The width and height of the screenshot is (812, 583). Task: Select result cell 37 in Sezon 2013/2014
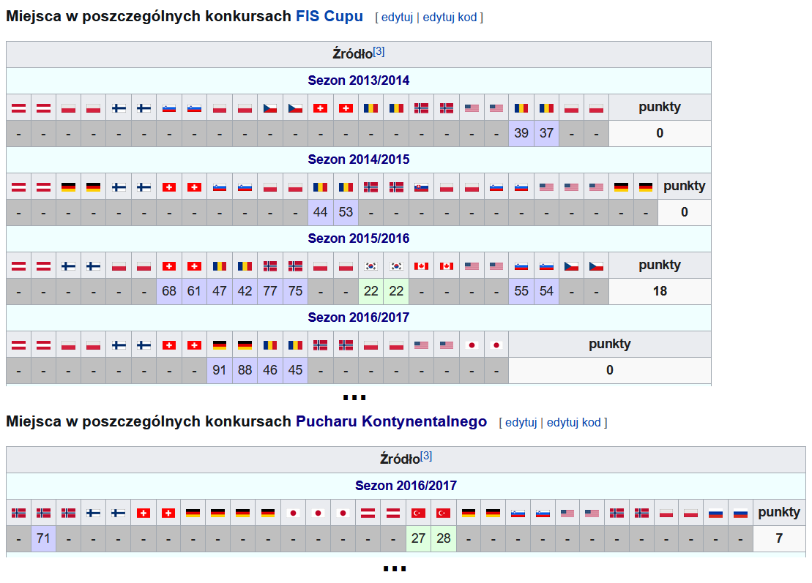(546, 133)
